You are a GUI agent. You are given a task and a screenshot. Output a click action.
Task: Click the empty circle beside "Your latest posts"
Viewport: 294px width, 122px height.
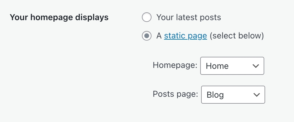[146, 17]
